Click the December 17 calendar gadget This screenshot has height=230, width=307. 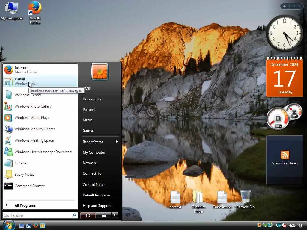(x=285, y=77)
